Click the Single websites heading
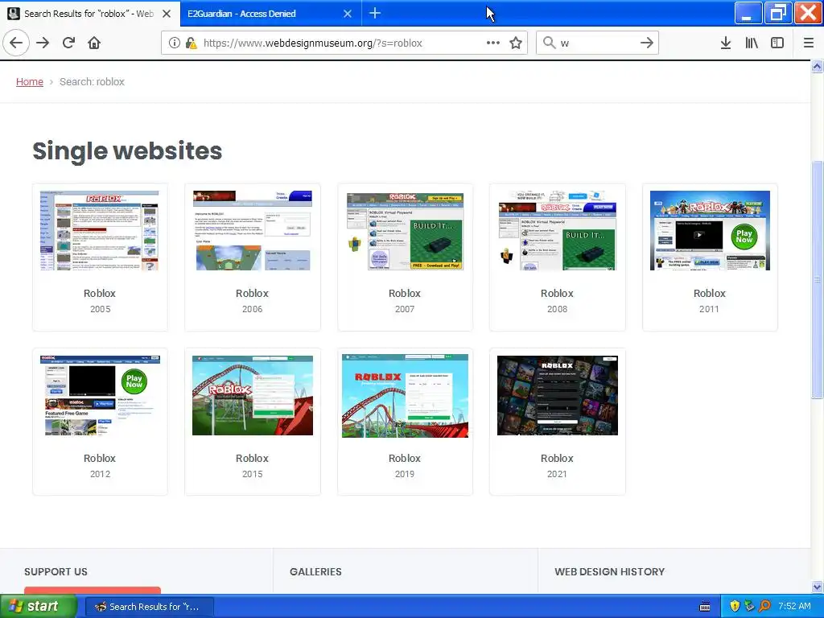 127,151
